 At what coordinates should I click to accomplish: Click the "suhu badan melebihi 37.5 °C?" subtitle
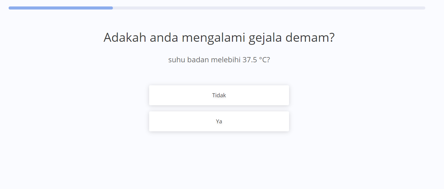[x=219, y=60]
